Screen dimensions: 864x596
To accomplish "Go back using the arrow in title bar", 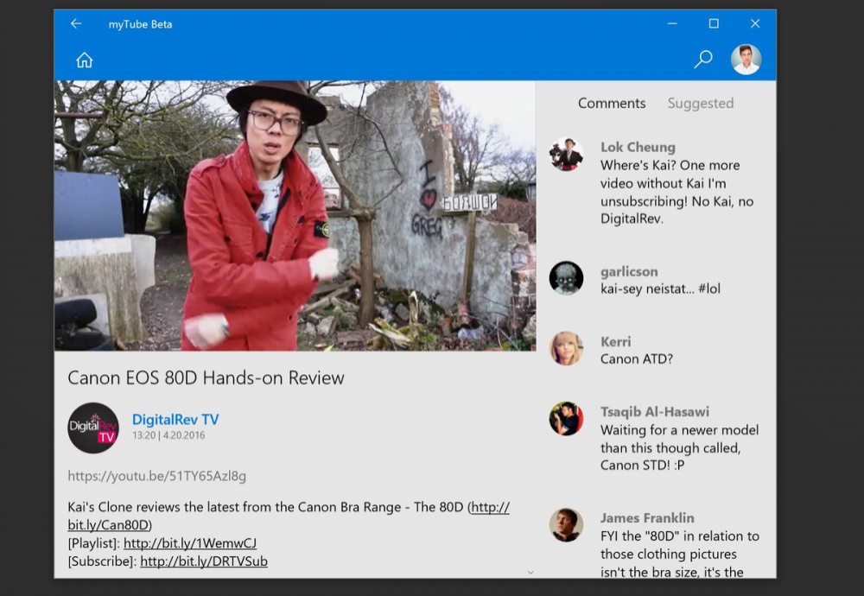I will 76,23.
